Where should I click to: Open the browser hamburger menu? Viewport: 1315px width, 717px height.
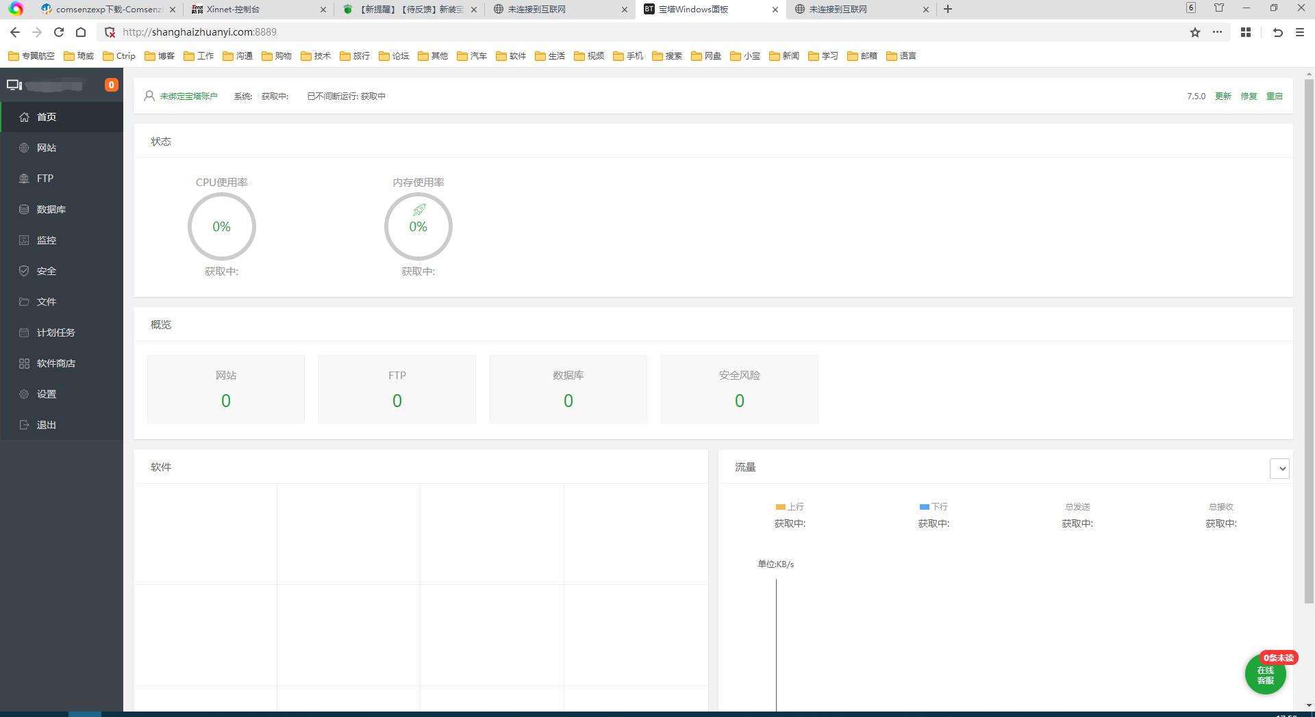pos(1300,32)
